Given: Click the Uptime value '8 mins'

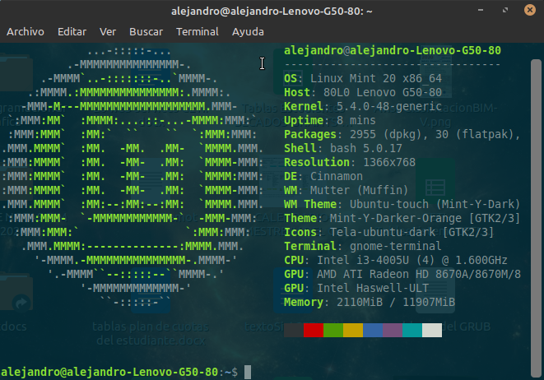Looking at the screenshot, I should (x=356, y=120).
